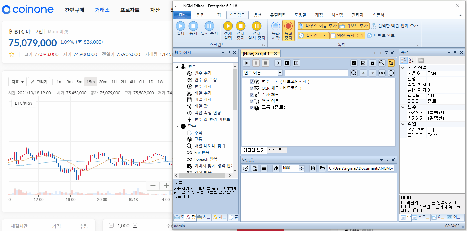Click the open folder icon in 아웃풋 toolbar

point(322,168)
